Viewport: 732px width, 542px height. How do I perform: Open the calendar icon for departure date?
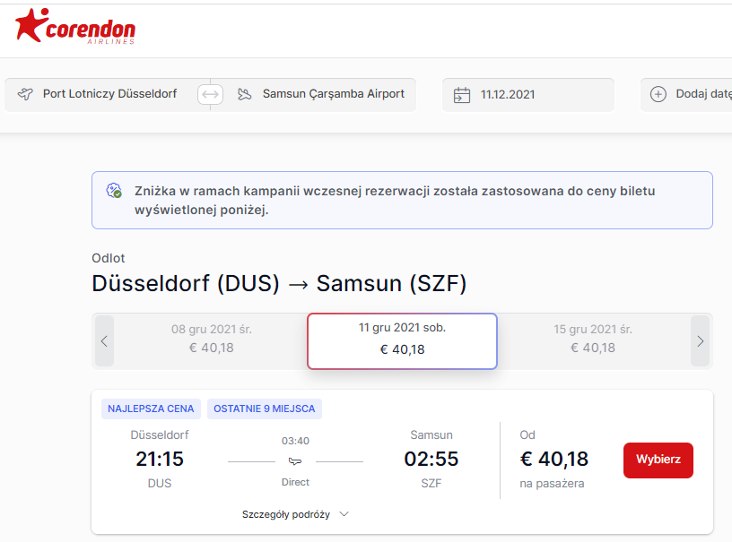(462, 95)
